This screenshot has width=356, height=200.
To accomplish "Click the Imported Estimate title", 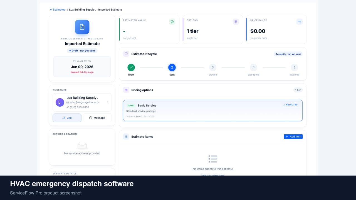I will (x=82, y=44).
